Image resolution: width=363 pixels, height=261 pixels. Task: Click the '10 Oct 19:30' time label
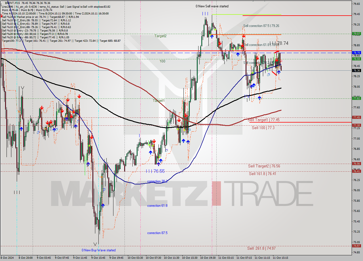point(208,258)
